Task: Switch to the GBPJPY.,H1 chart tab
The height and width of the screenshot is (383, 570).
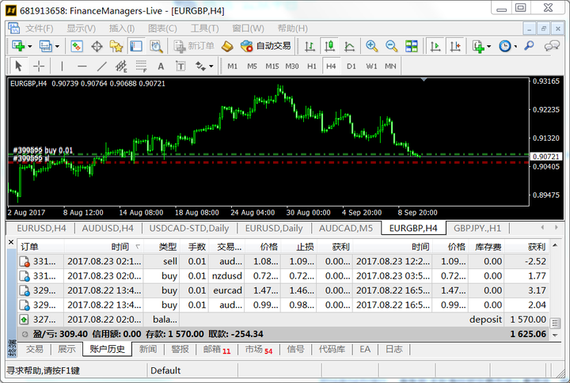Action: coord(477,228)
